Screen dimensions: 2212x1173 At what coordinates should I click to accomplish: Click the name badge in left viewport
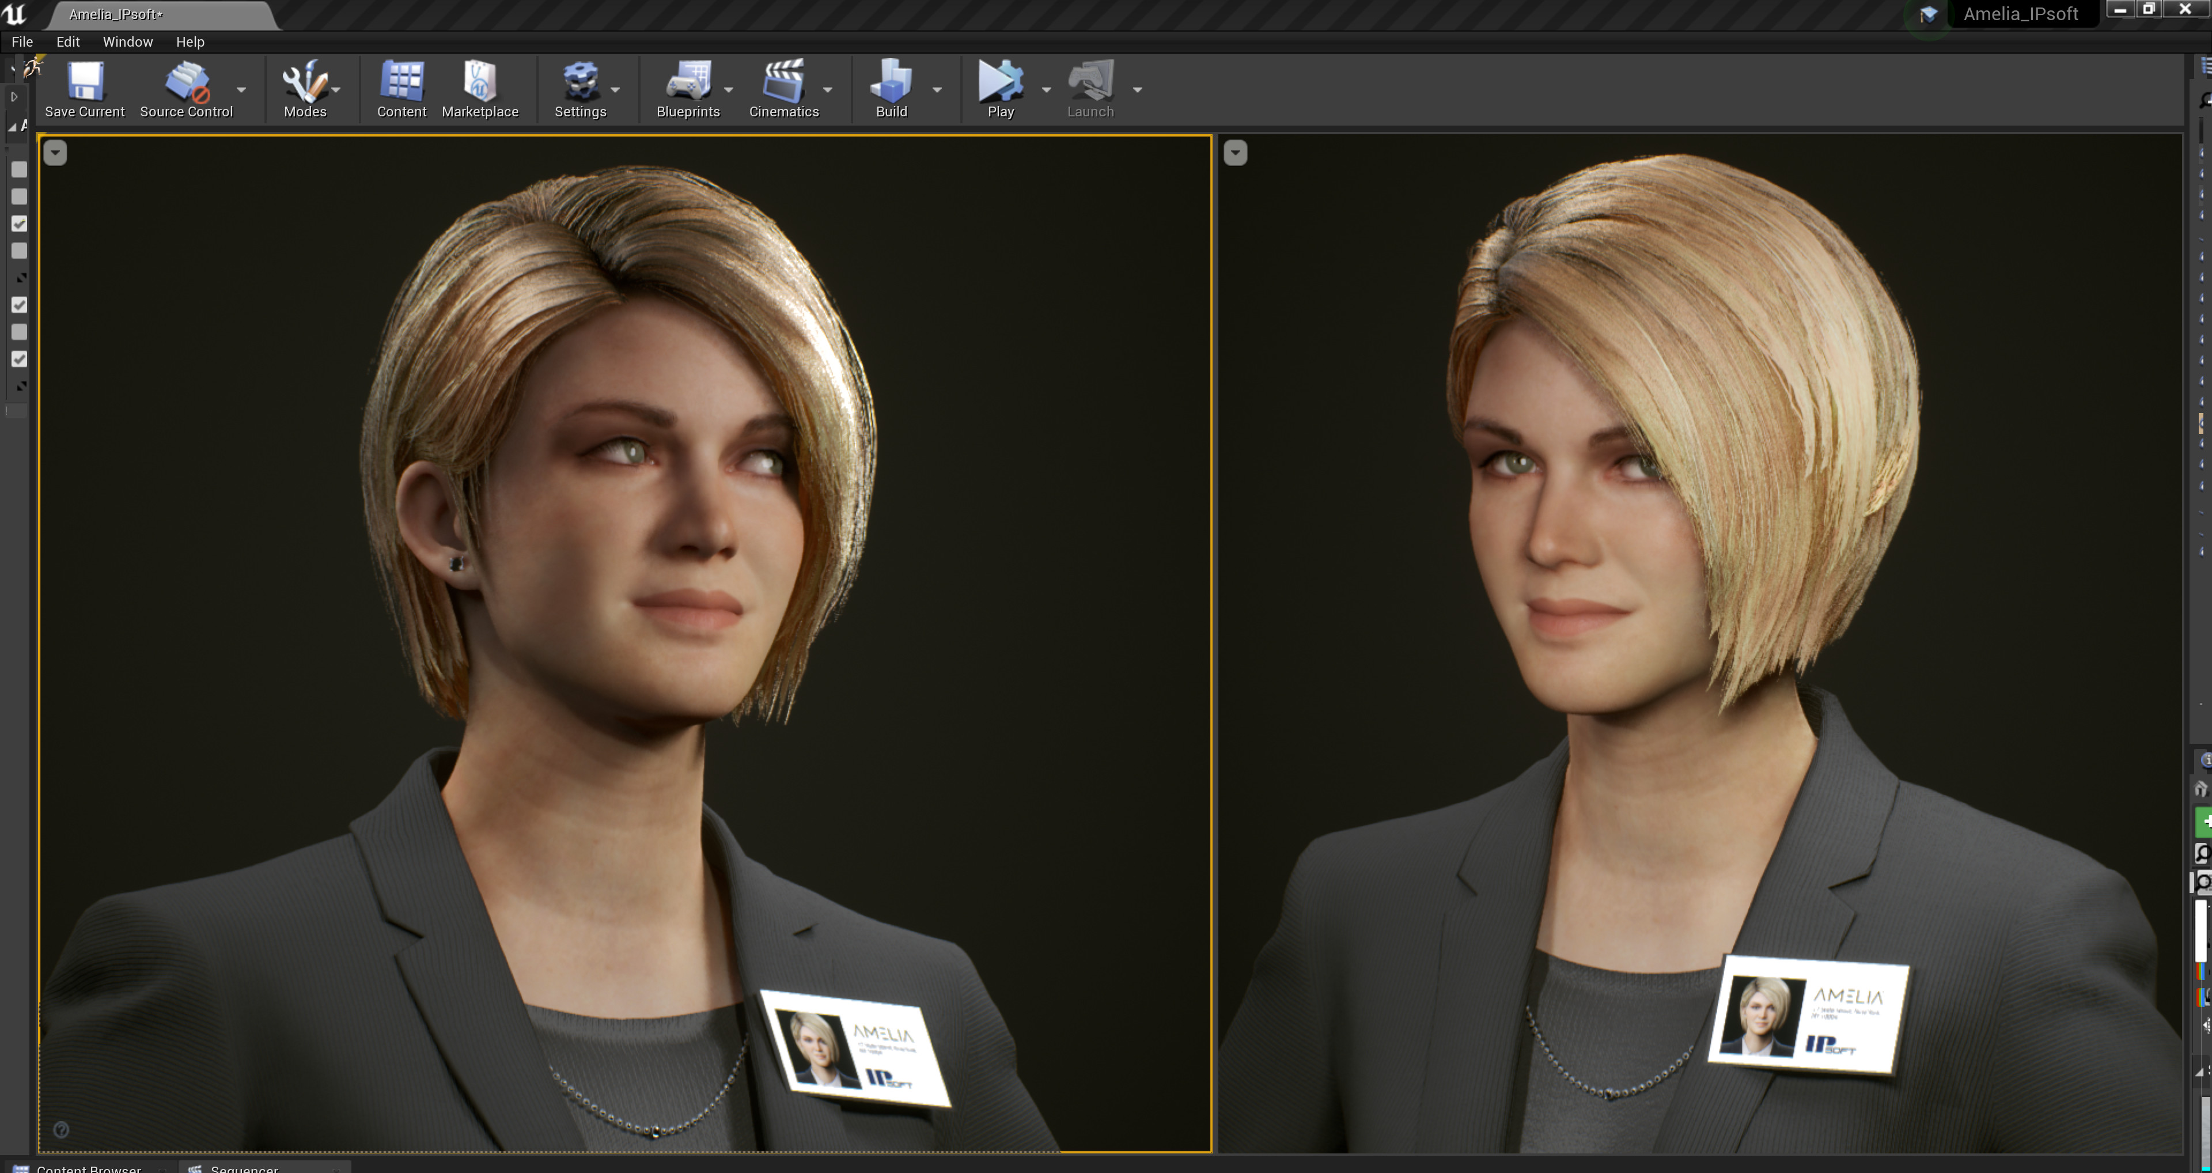tap(855, 1049)
